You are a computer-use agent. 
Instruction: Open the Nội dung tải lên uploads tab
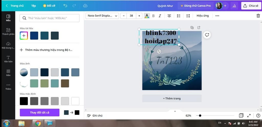pyautogui.click(x=8, y=45)
